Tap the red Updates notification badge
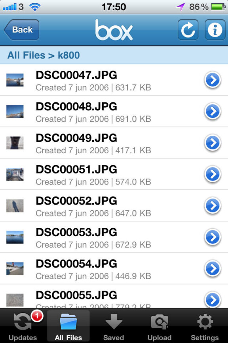This screenshot has width=228, height=343. point(37,316)
